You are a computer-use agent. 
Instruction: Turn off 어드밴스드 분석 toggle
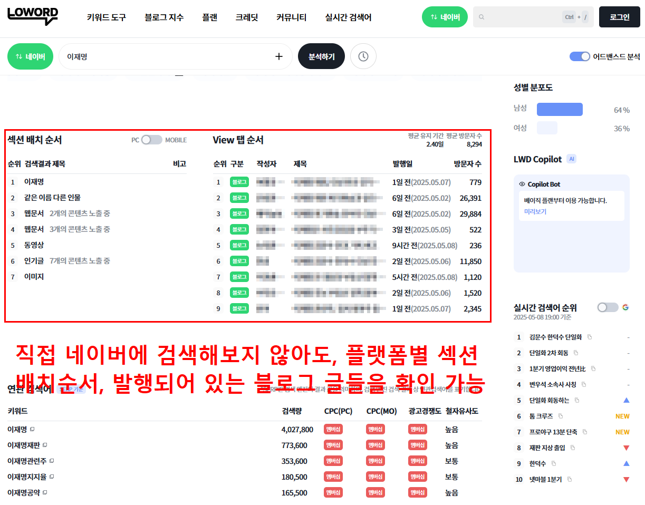pos(580,56)
